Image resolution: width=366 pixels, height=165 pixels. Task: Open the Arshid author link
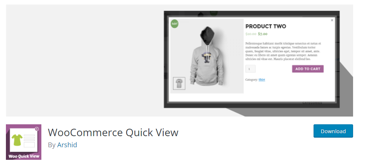click(x=67, y=145)
